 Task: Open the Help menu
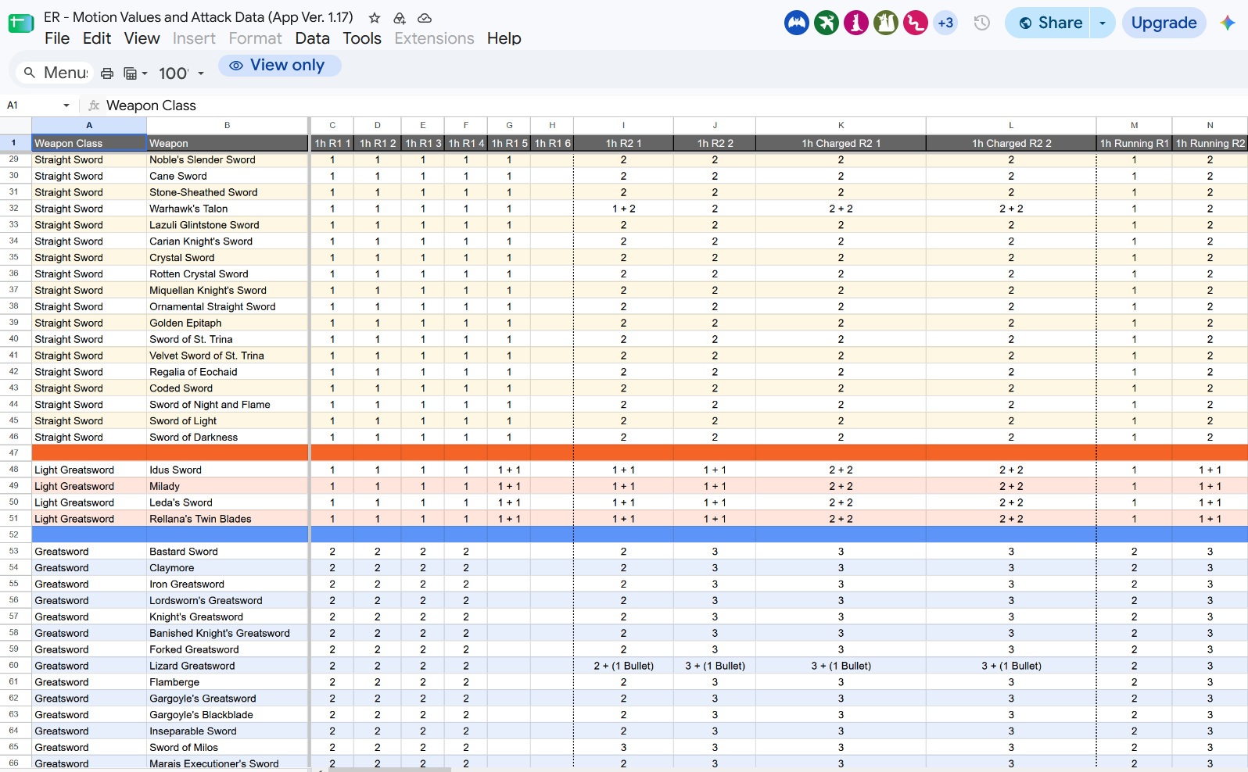click(504, 38)
